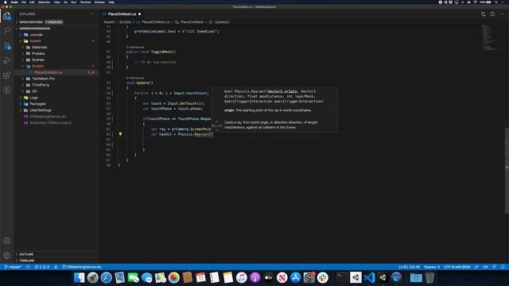This screenshot has width=509, height=286.
Task: Open the Run and Debug view
Action: click(x=7, y=60)
